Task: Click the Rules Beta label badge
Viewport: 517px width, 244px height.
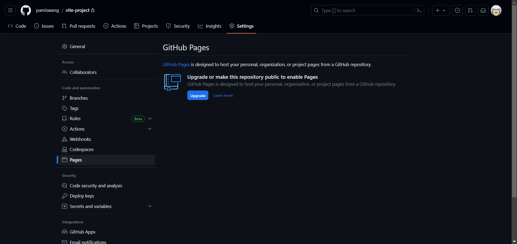Action: pos(138,119)
